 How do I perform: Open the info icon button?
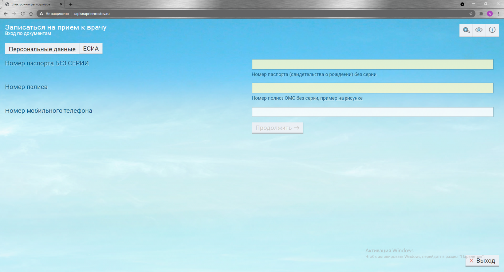click(492, 30)
